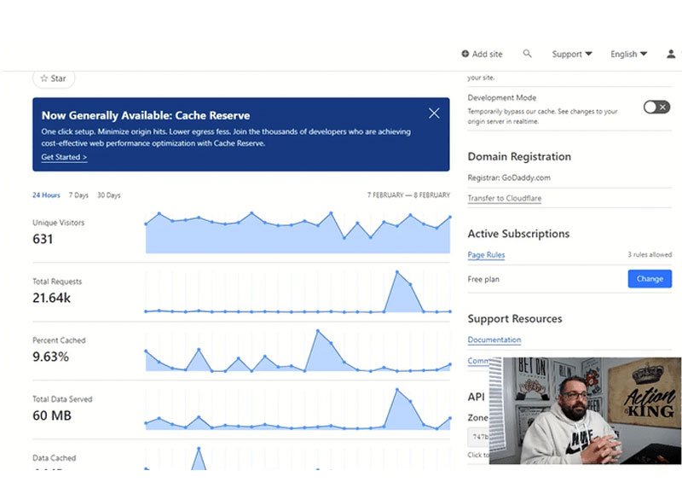Open the Documentation support link
Screen dimensions: 682x488
pyautogui.click(x=494, y=340)
